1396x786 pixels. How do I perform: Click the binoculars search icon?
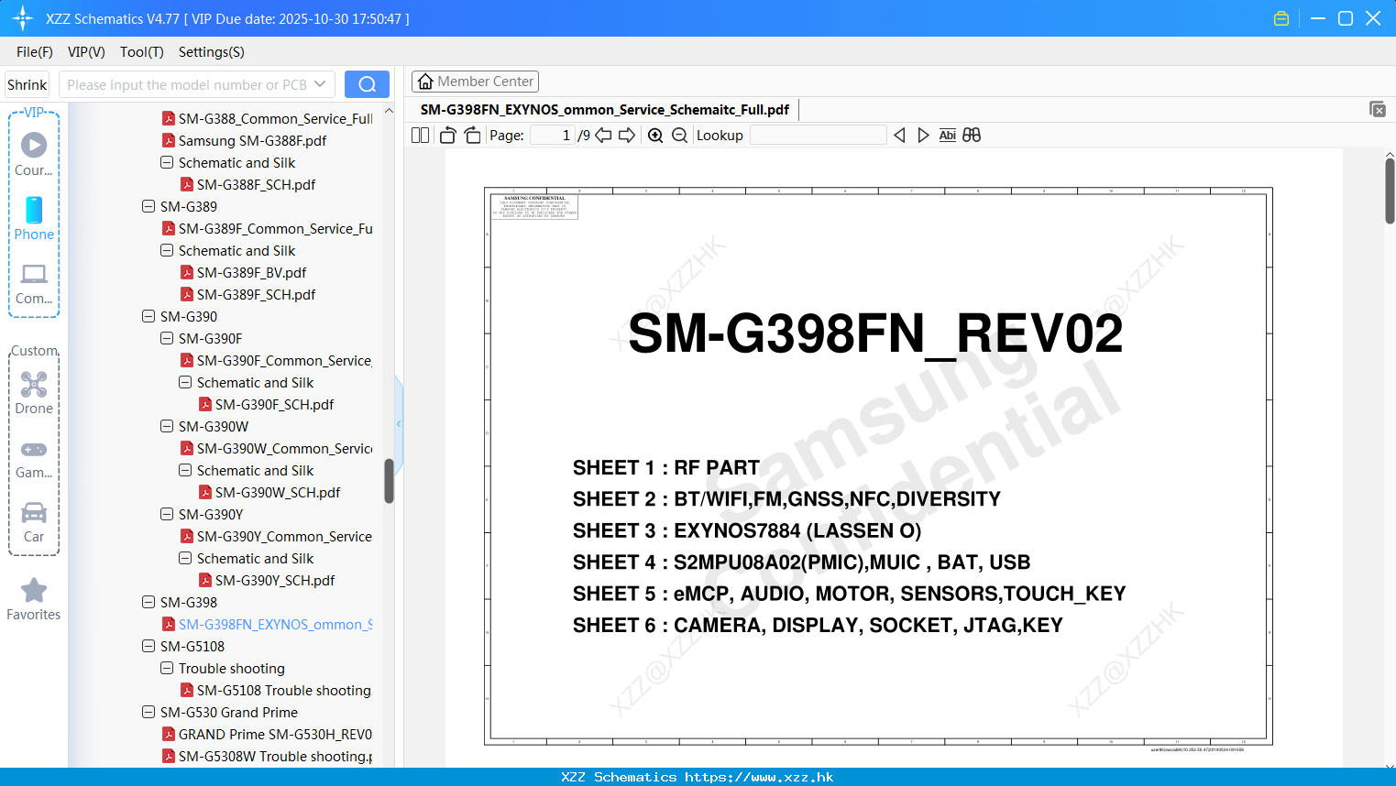point(972,135)
